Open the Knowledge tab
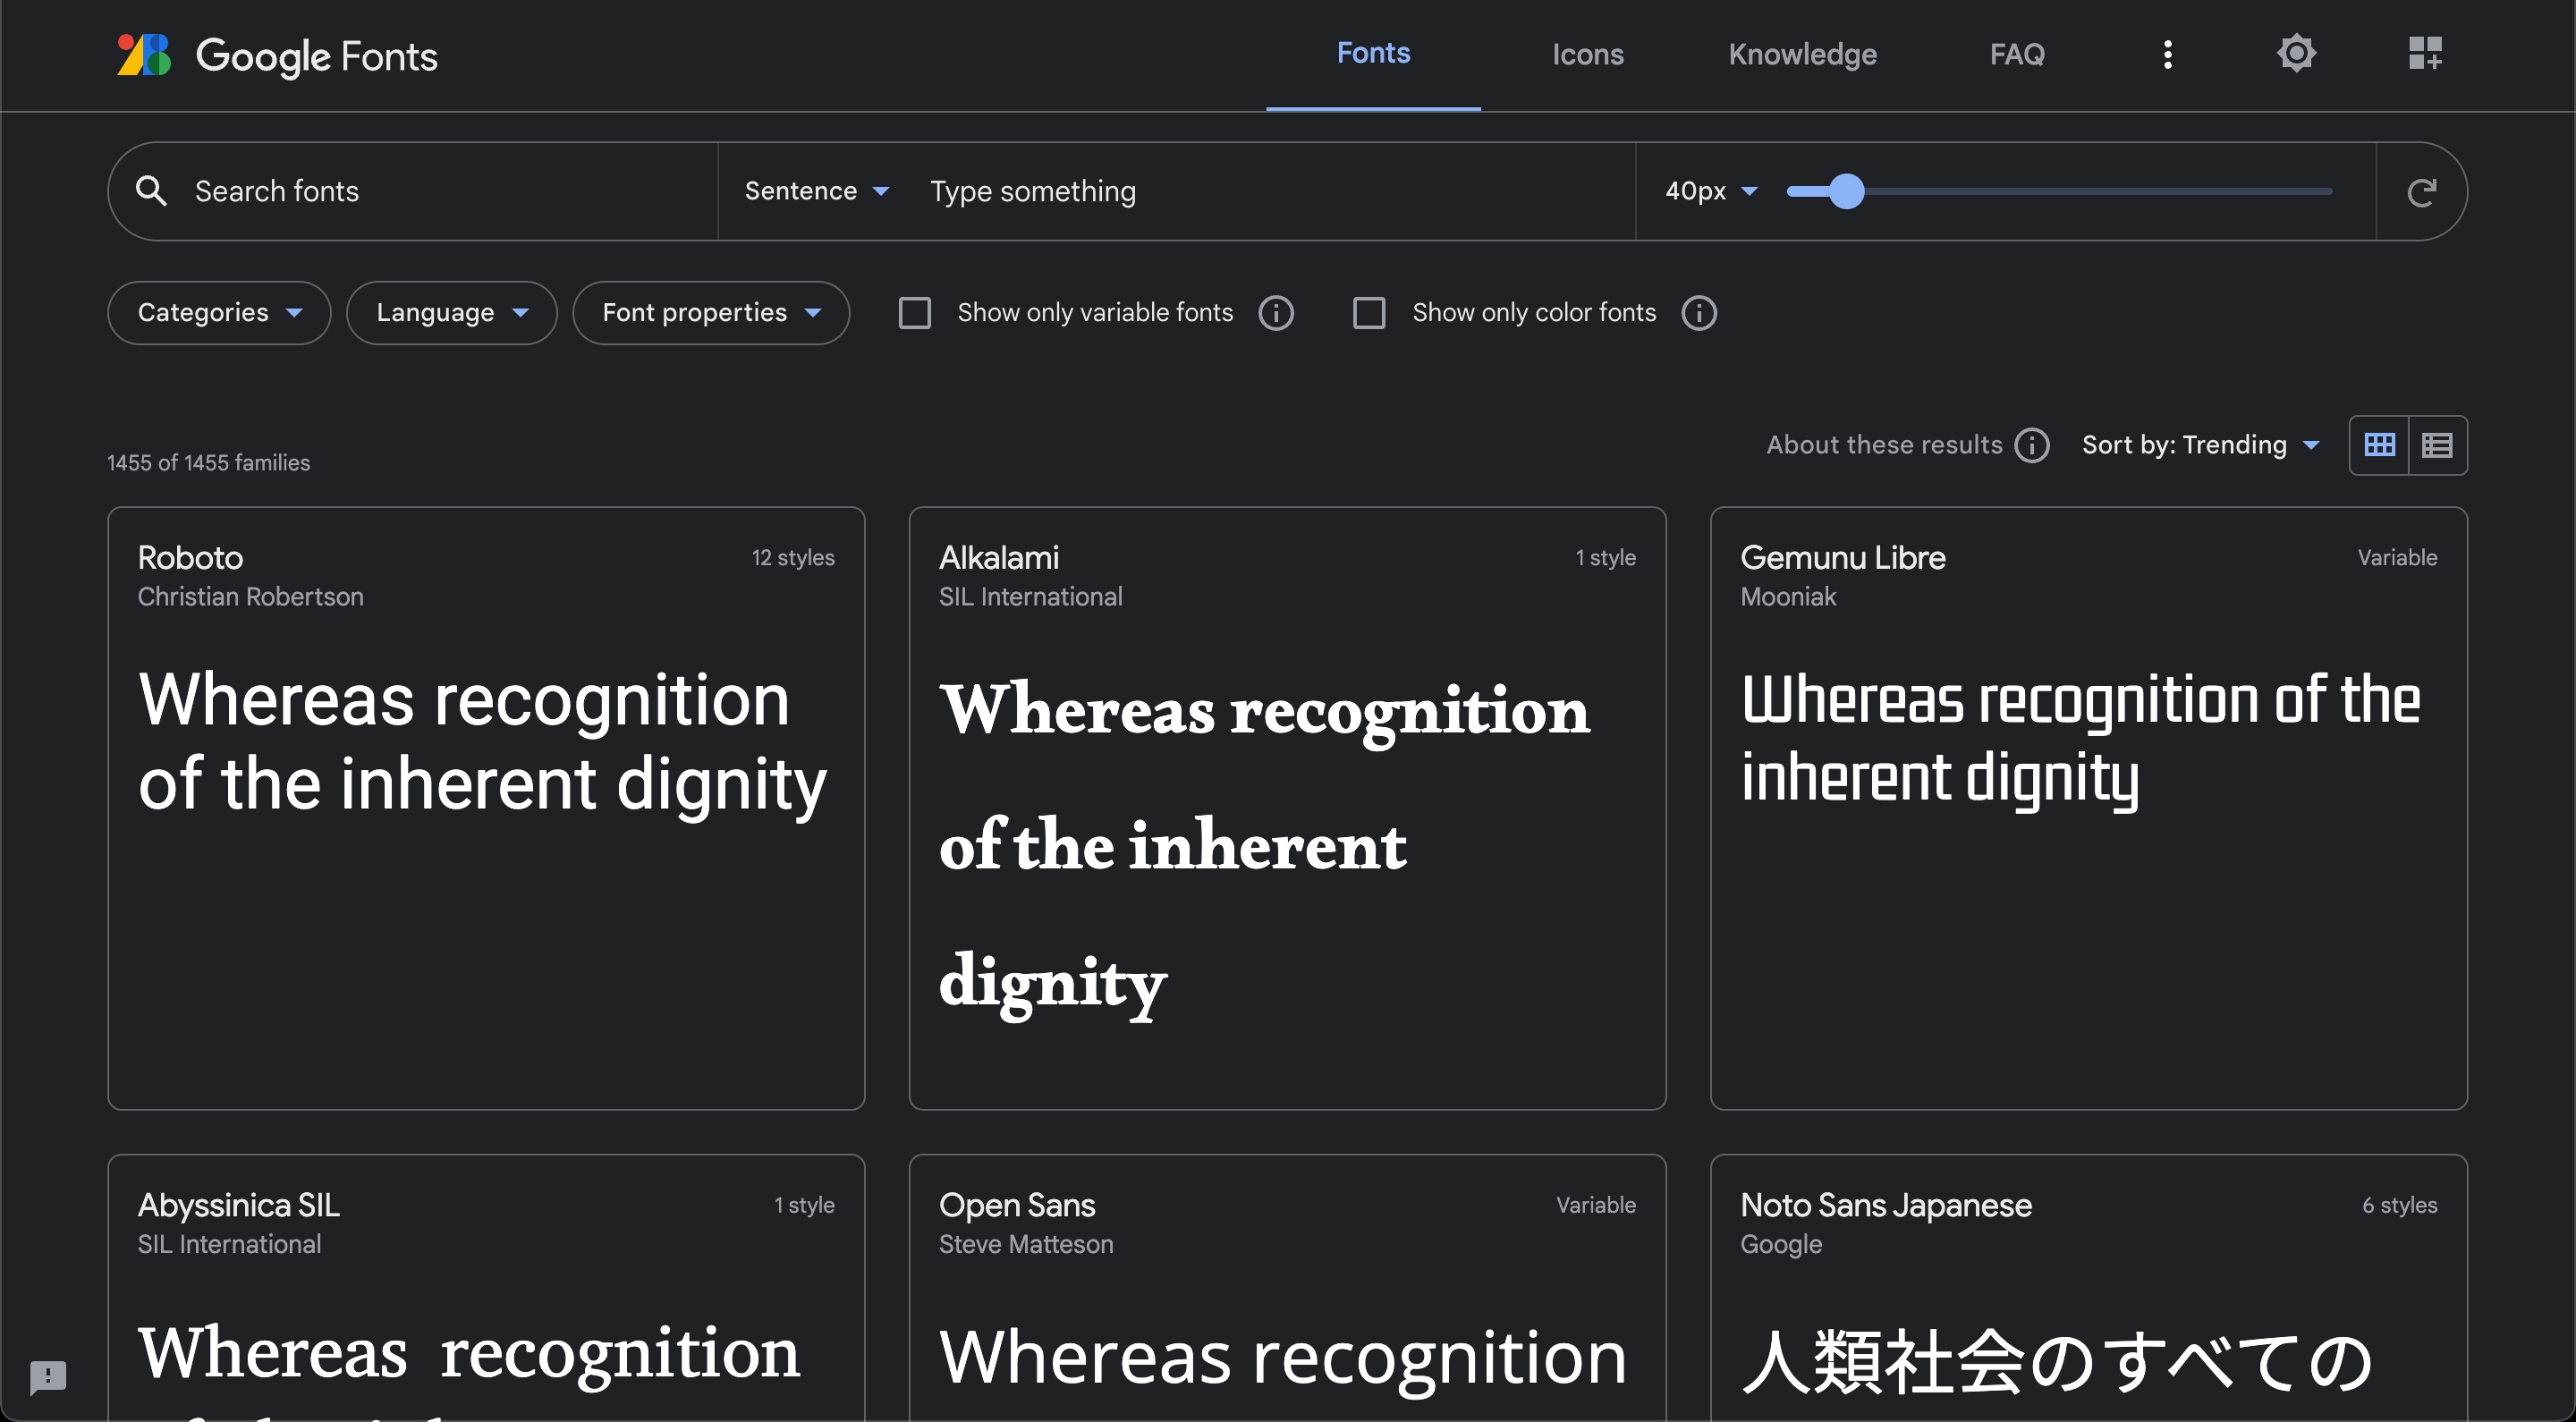Viewport: 2576px width, 1422px height. pos(1802,54)
